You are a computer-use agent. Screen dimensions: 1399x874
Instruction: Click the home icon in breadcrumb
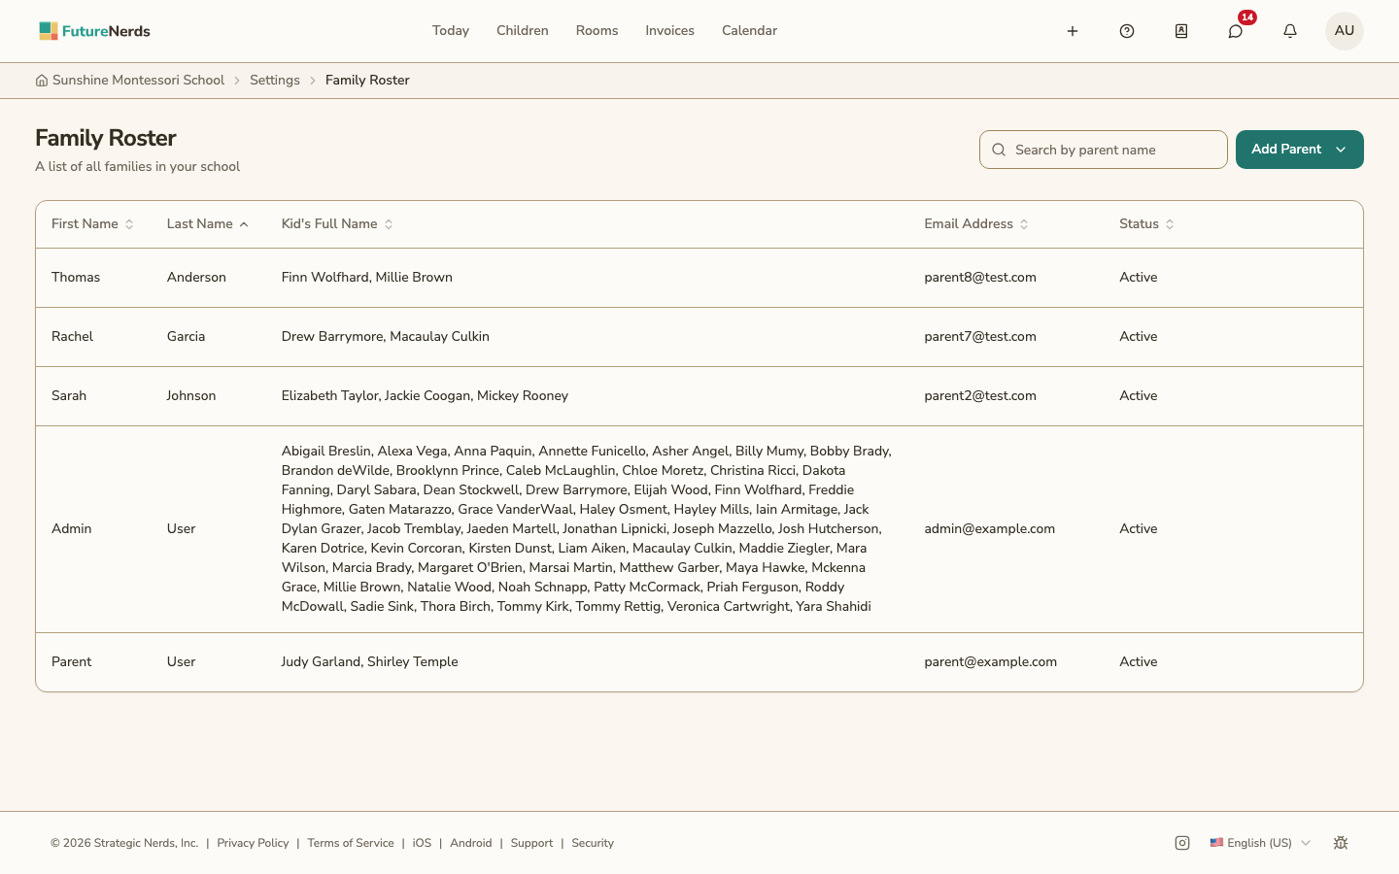click(x=42, y=81)
